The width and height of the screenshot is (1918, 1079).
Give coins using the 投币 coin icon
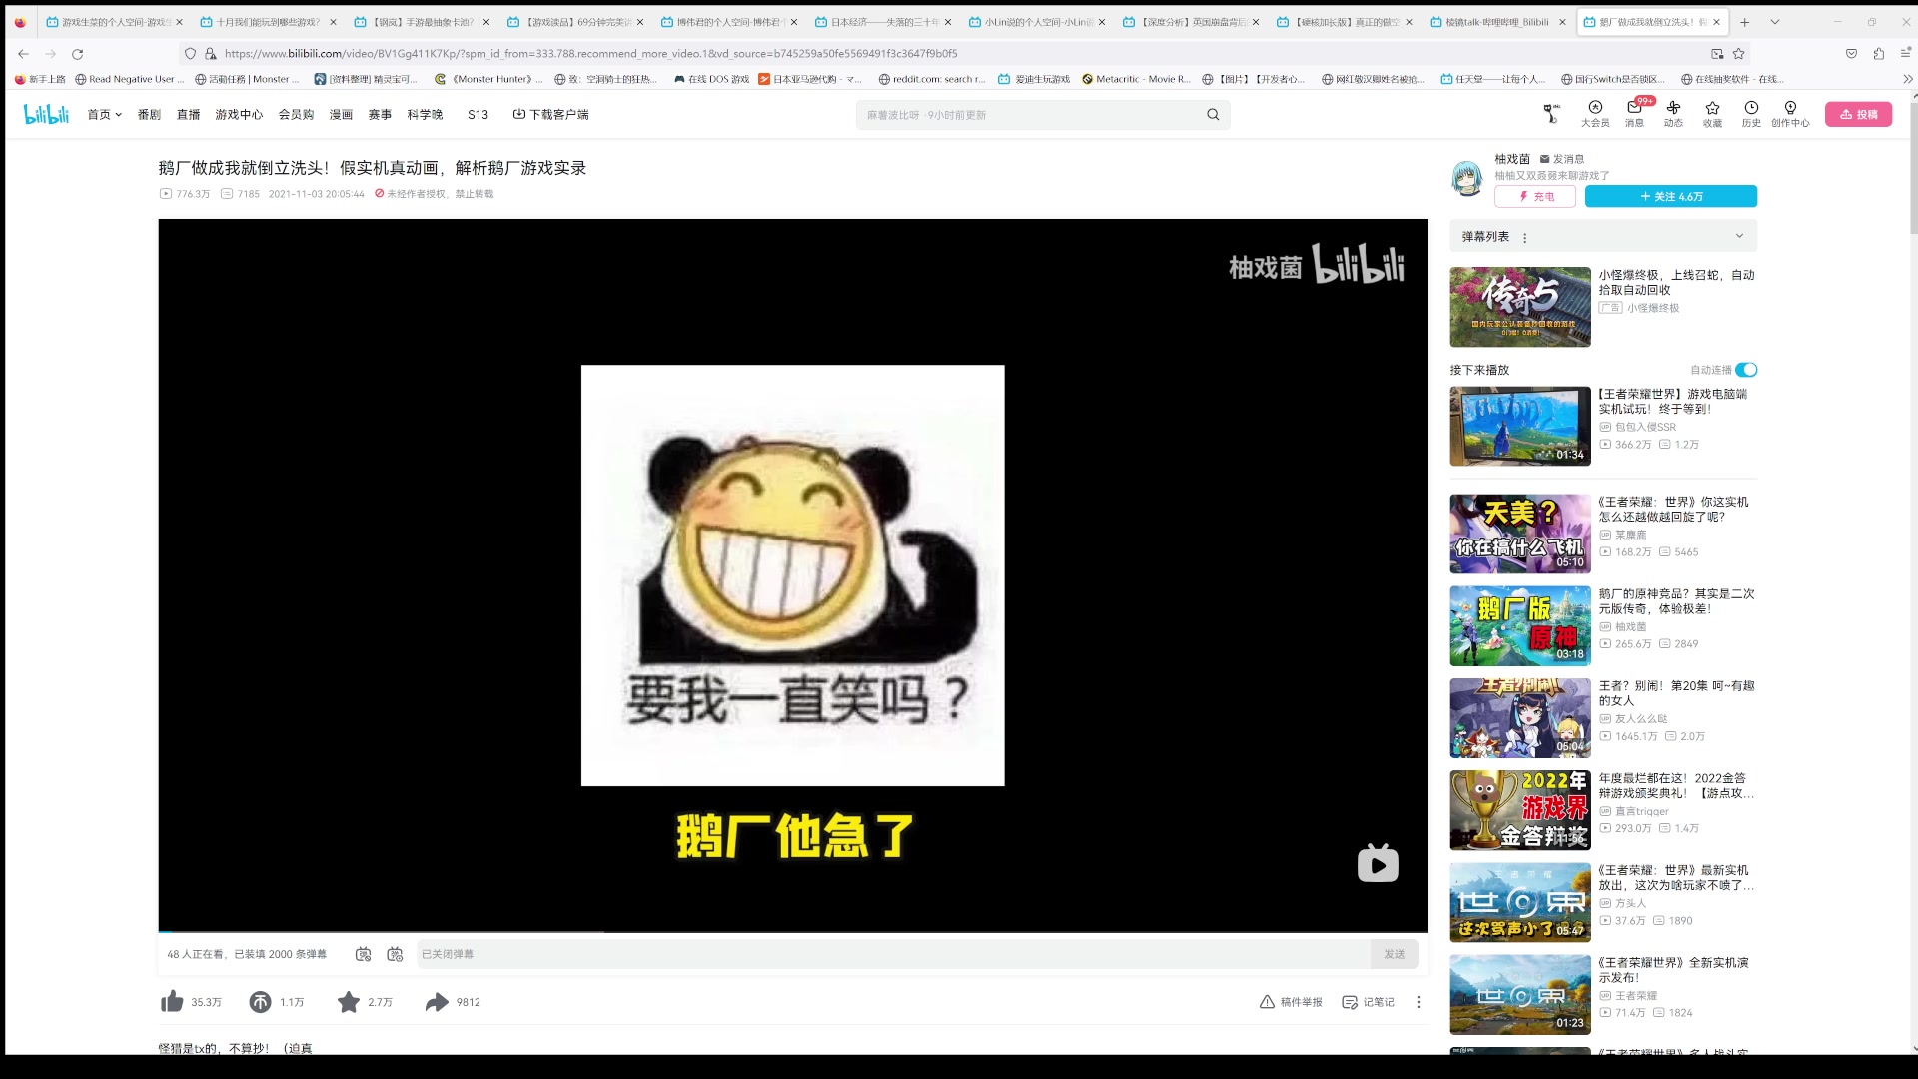258,1002
